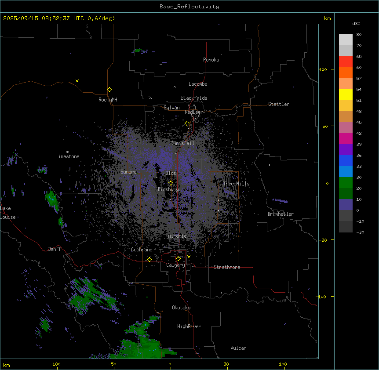Click the yellow diamond marker beneath Cochrane
Screen dimensions: 379x370
(x=150, y=259)
